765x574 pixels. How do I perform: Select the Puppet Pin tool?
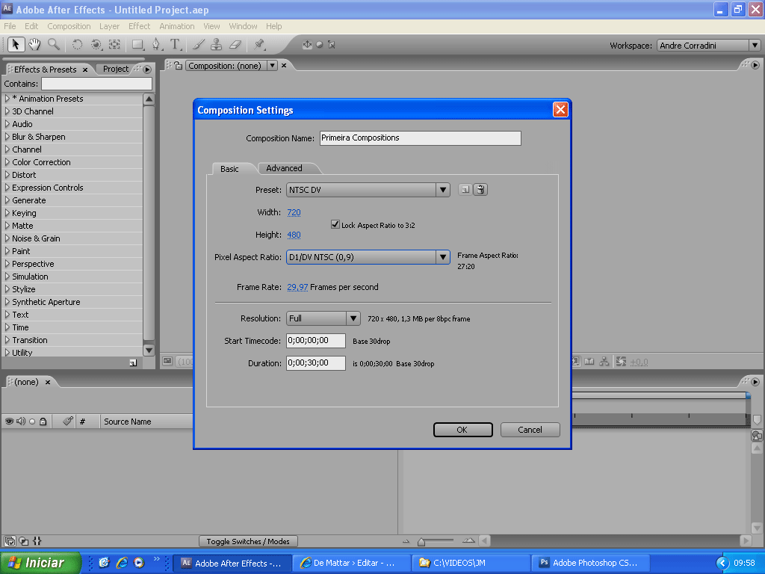(259, 44)
